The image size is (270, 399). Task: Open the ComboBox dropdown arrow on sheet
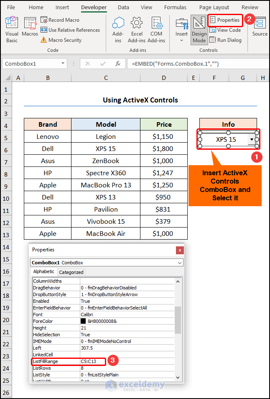coord(252,139)
